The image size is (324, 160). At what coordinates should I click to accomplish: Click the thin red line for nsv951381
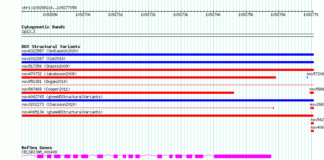pos(167,85)
